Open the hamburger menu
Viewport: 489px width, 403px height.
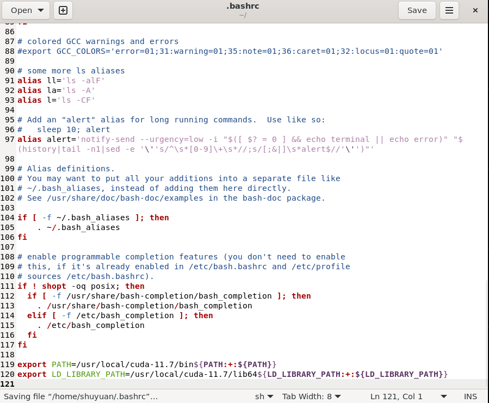click(x=449, y=10)
